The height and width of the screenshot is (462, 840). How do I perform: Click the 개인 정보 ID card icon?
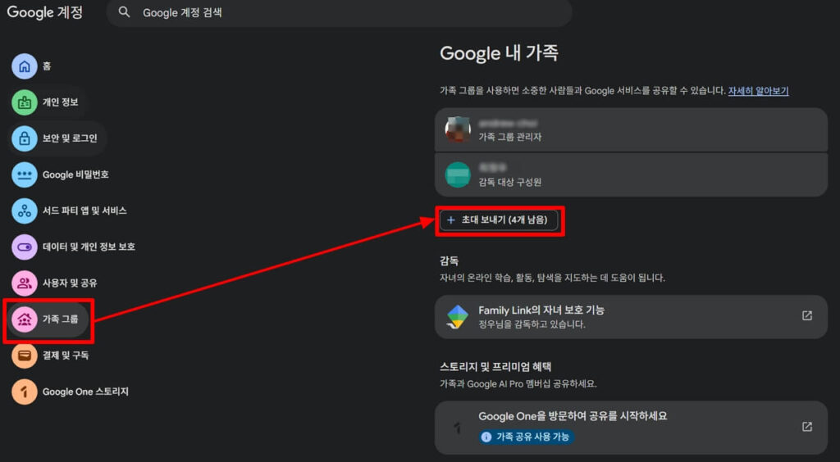point(24,102)
